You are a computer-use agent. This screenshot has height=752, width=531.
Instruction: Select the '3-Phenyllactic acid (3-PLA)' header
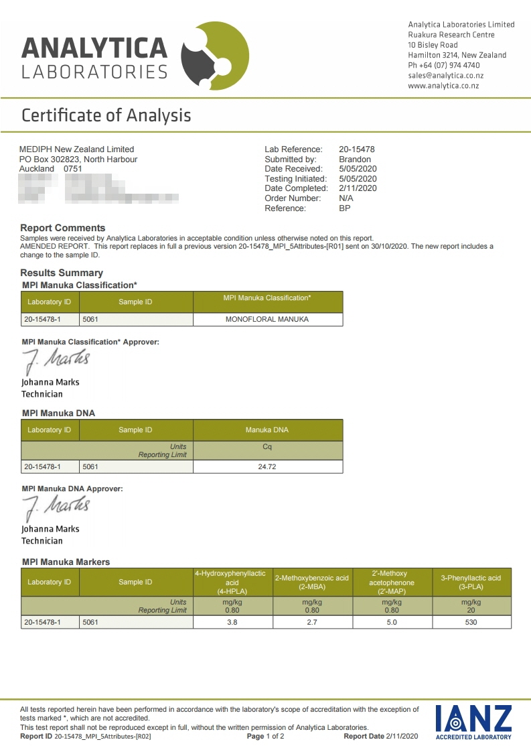[x=471, y=582]
